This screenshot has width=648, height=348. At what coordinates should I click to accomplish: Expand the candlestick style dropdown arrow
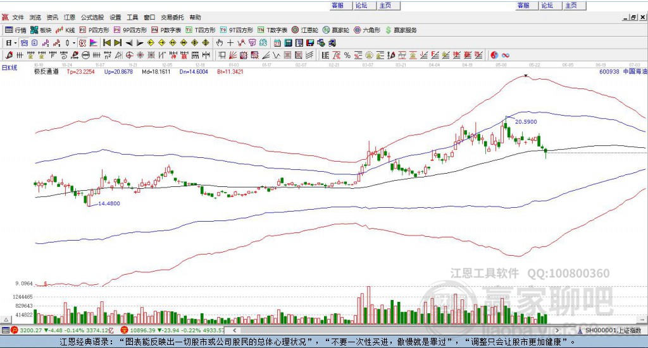pyautogui.click(x=74, y=43)
